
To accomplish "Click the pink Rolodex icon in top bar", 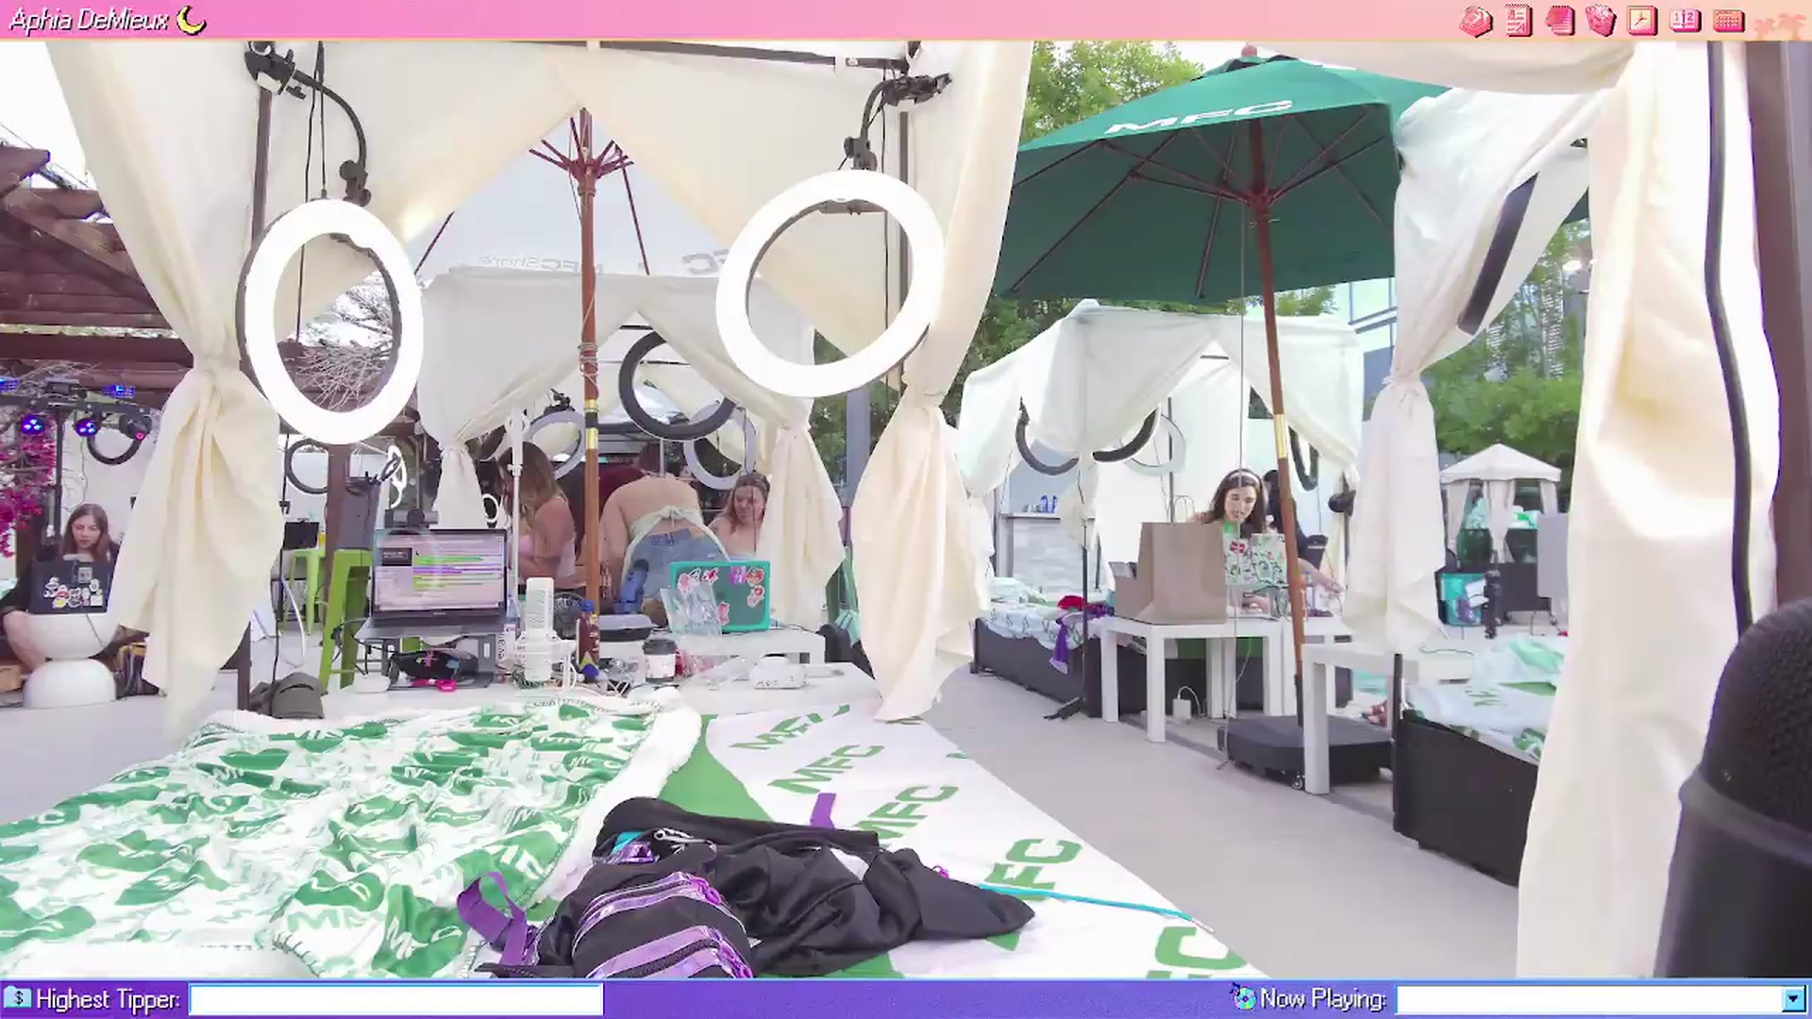I will [1476, 21].
